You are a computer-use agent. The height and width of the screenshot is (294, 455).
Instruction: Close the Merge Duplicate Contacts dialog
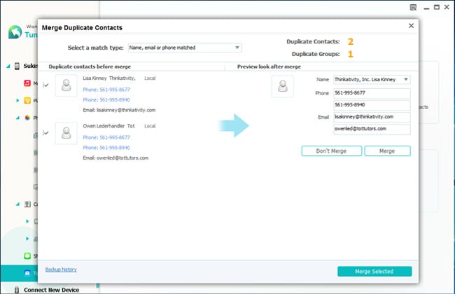[x=411, y=26]
